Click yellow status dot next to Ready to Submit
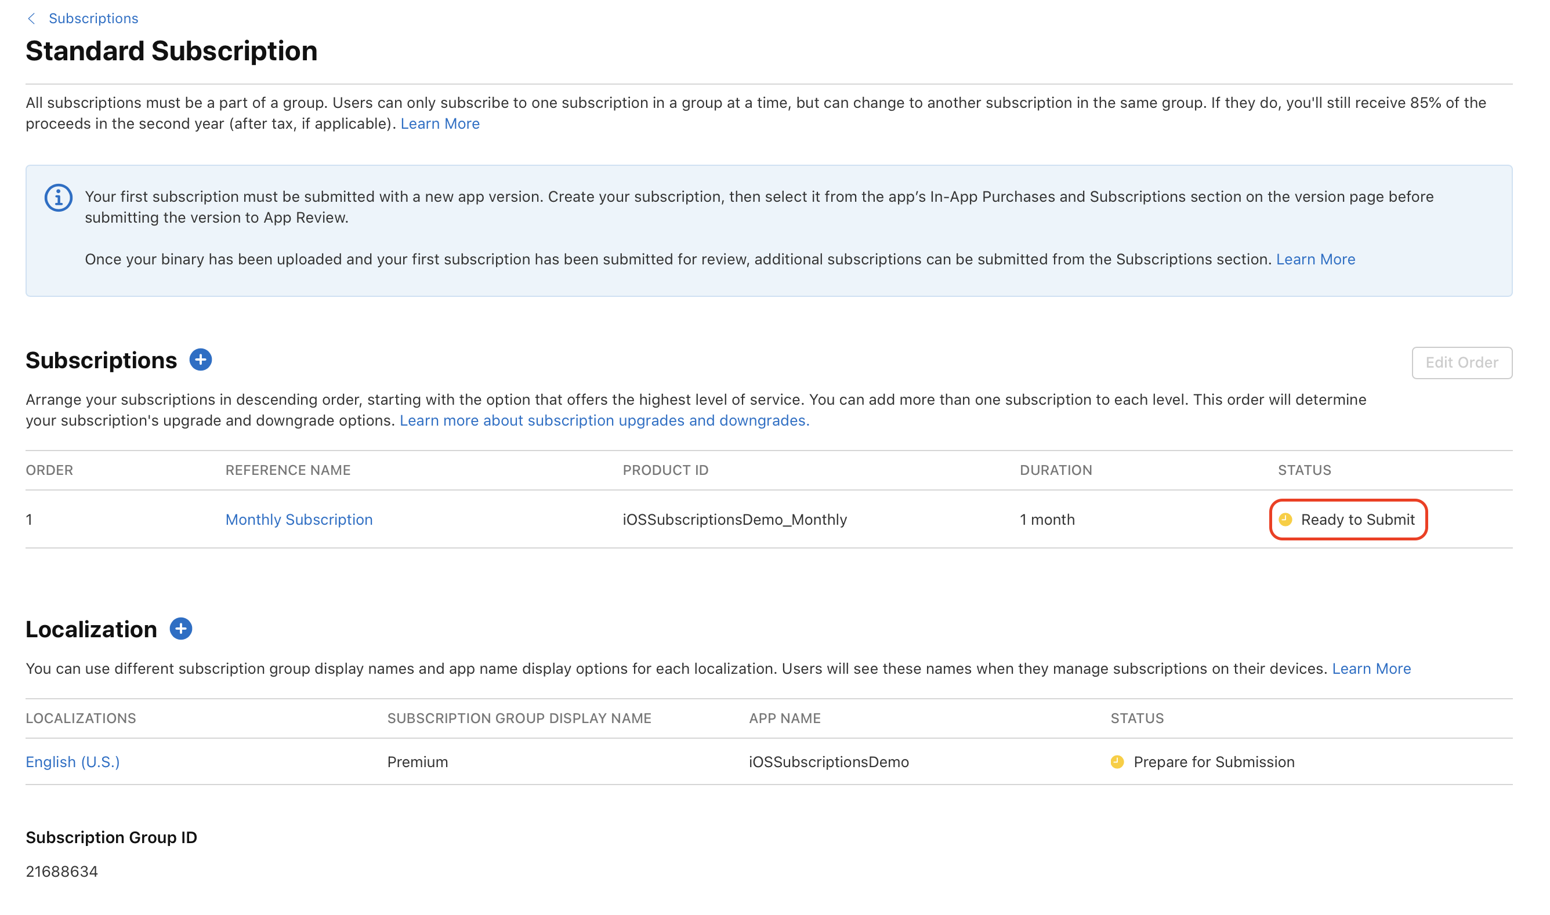The height and width of the screenshot is (915, 1550). click(x=1285, y=519)
